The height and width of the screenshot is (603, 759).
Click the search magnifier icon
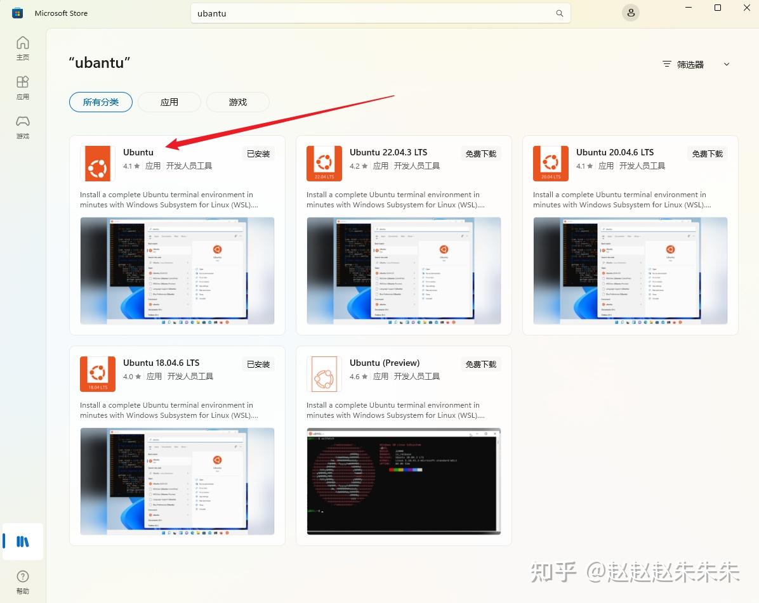click(x=559, y=13)
